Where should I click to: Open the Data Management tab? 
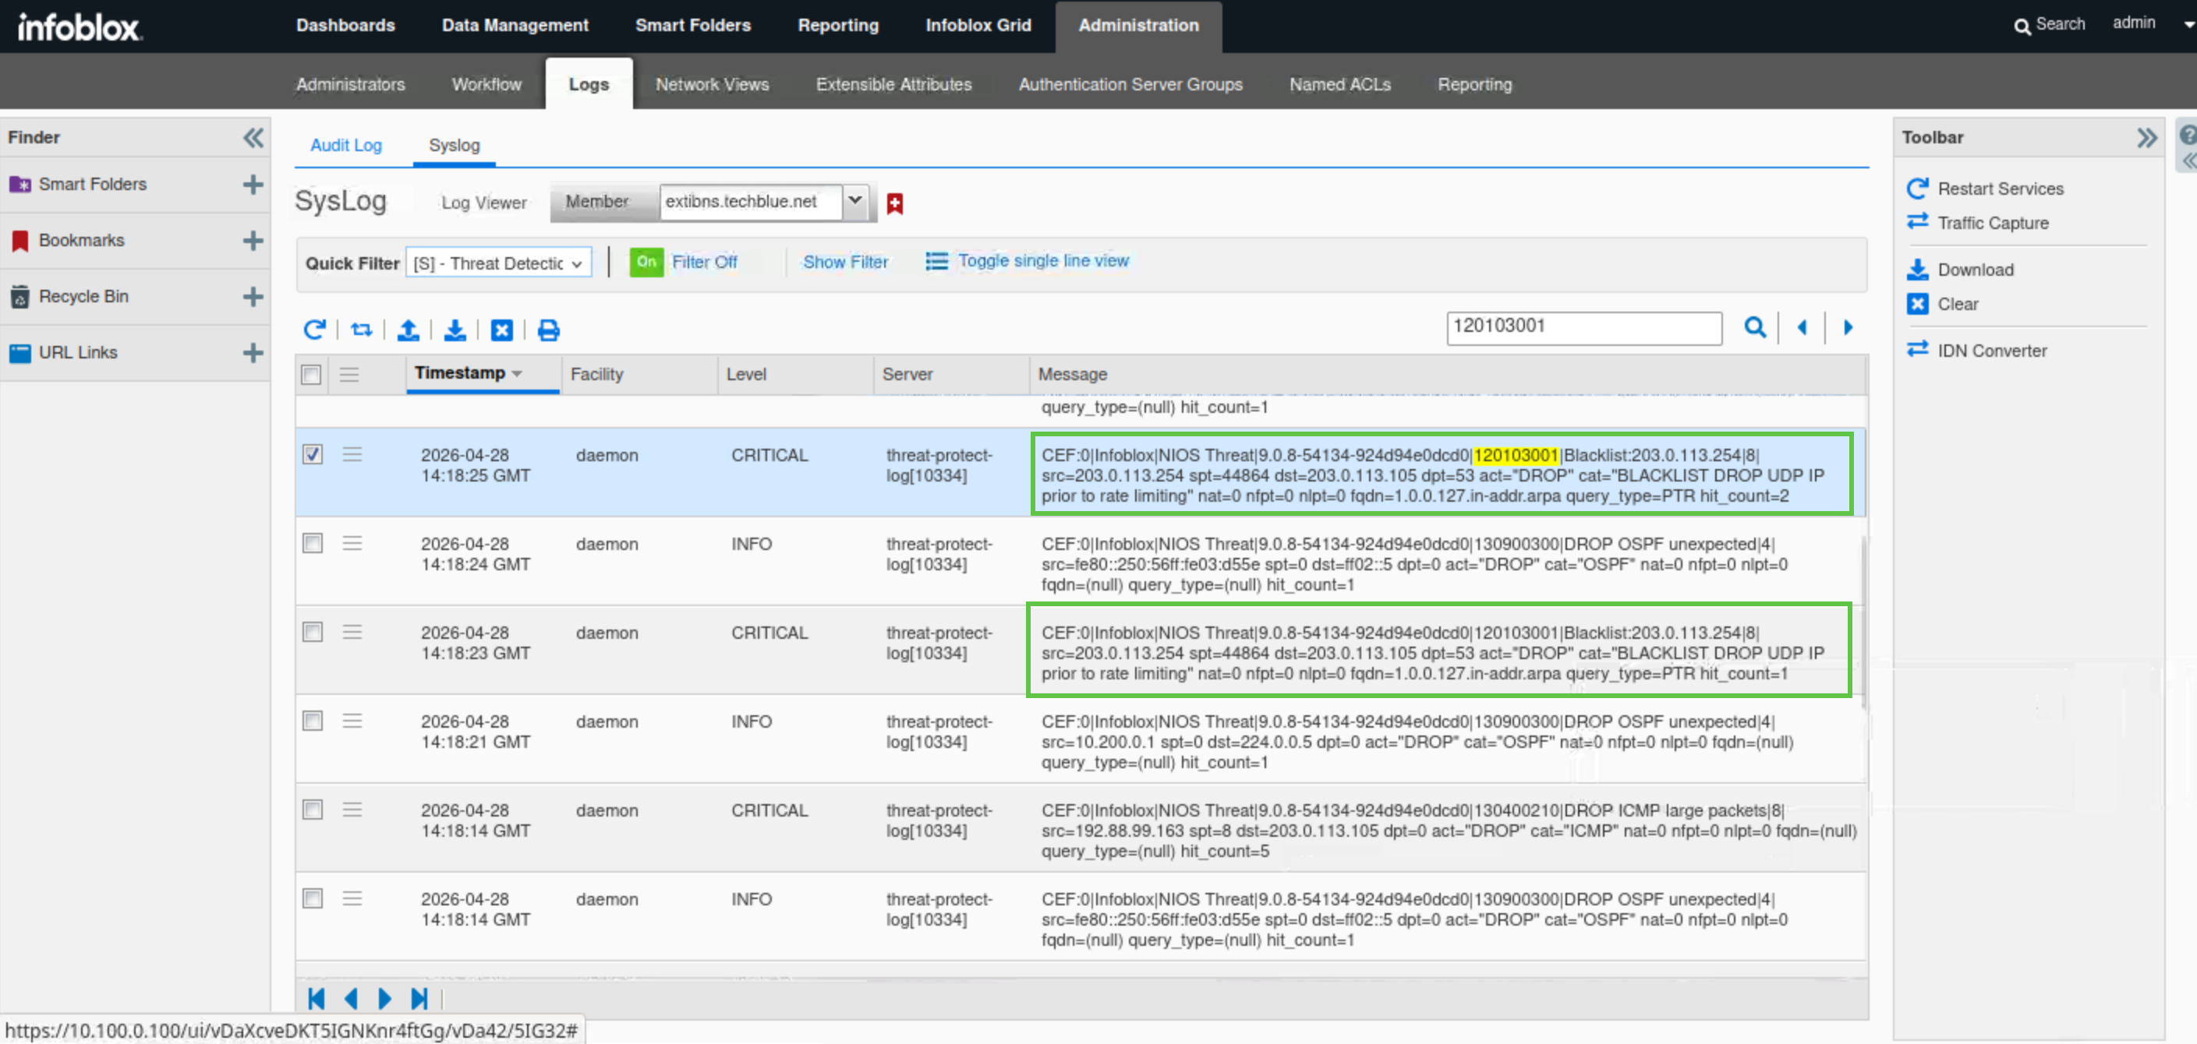click(x=515, y=26)
